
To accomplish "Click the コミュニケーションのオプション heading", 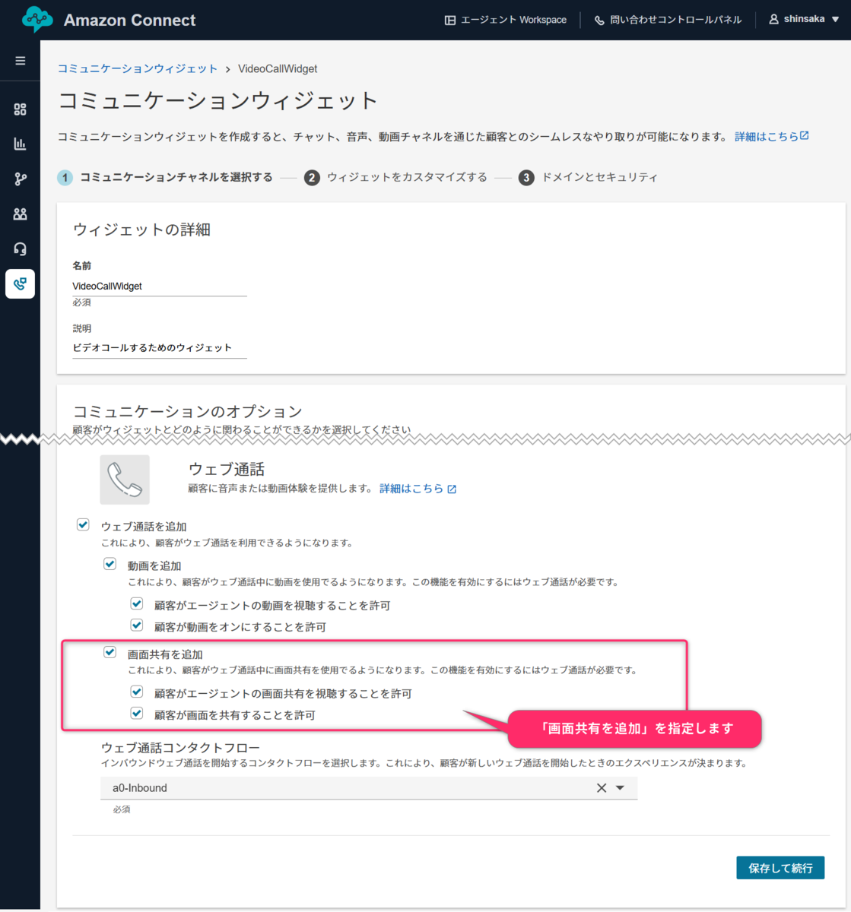I will [x=188, y=412].
